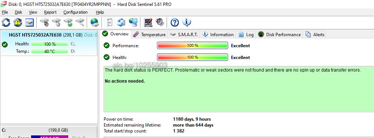The width and height of the screenshot is (374, 138).
Task: Open the Disk menu
Action: (x=19, y=12)
